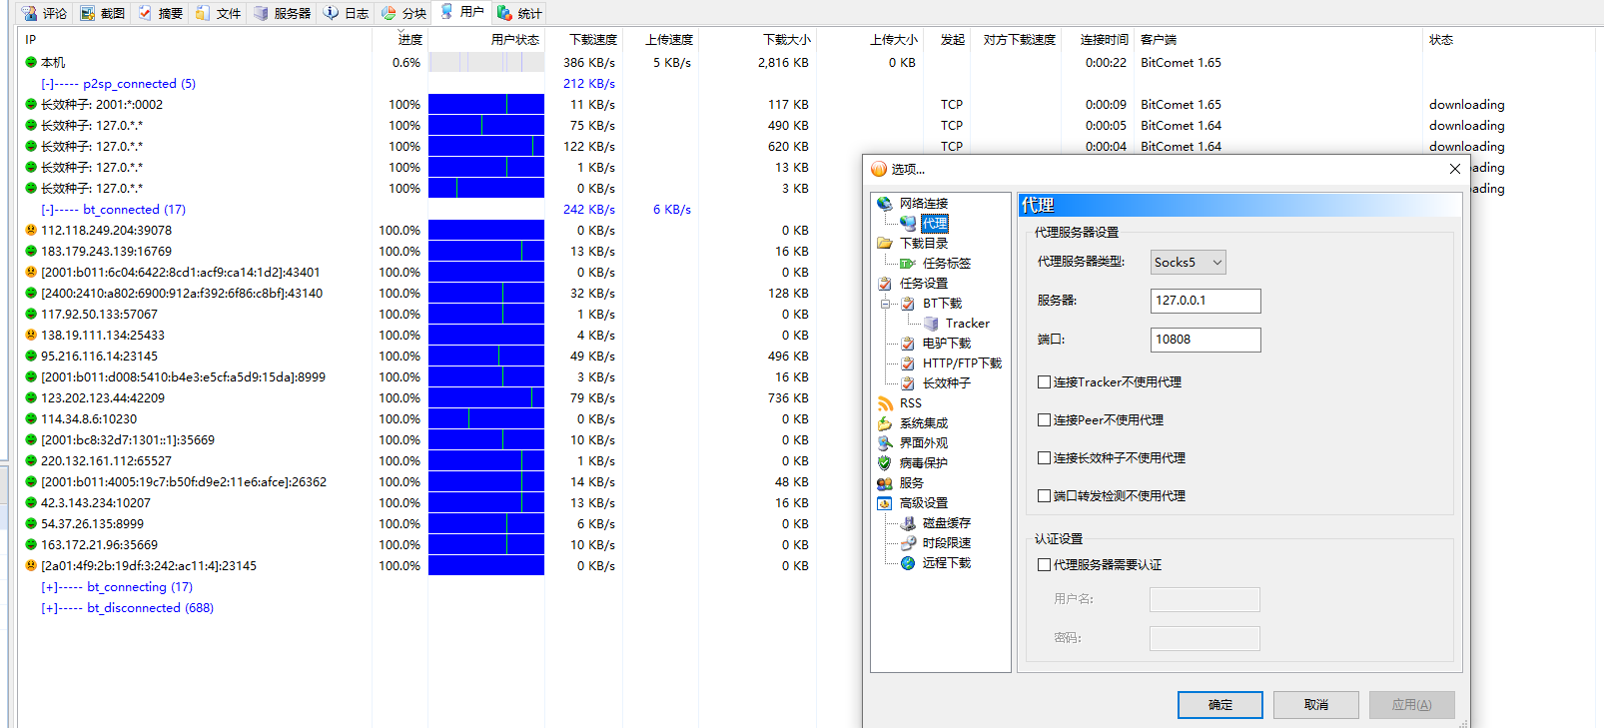1604x728 pixels.
Task: Sort peers by 上传速度 column header
Action: [x=661, y=40]
